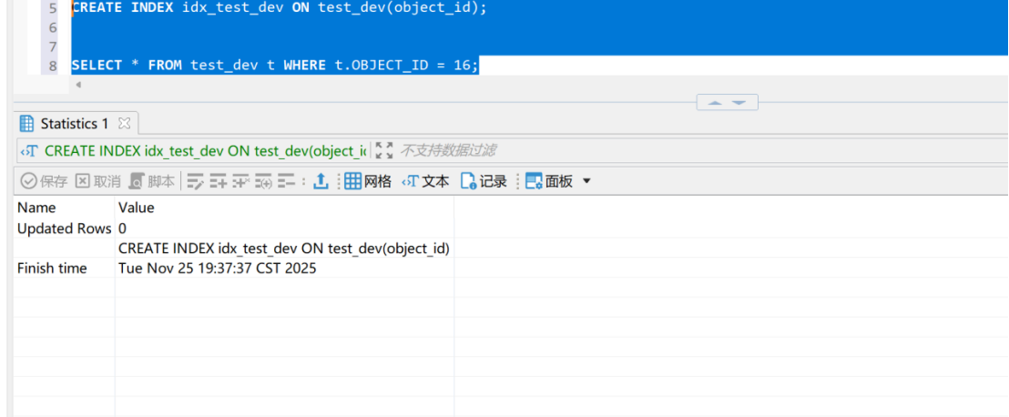Screen dimensions: 1009x417
Task: Click the expand panel icon beside query text
Action: 384,150
